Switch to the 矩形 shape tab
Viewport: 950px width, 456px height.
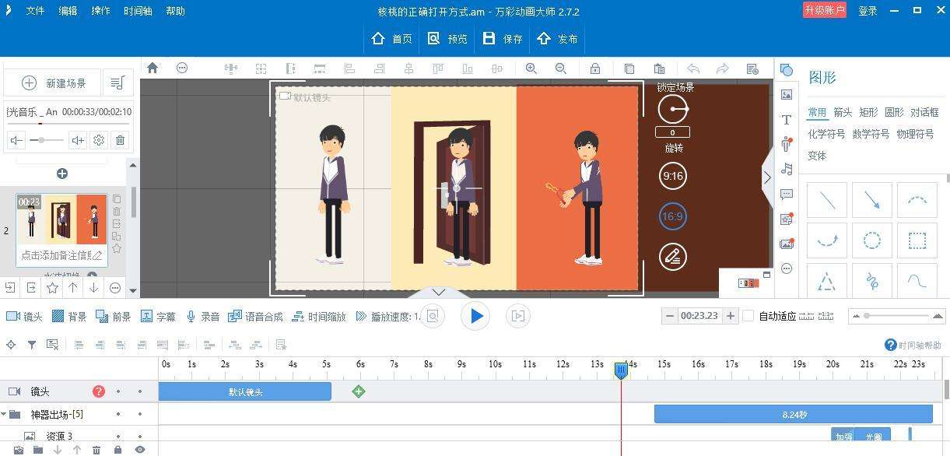[x=868, y=112]
